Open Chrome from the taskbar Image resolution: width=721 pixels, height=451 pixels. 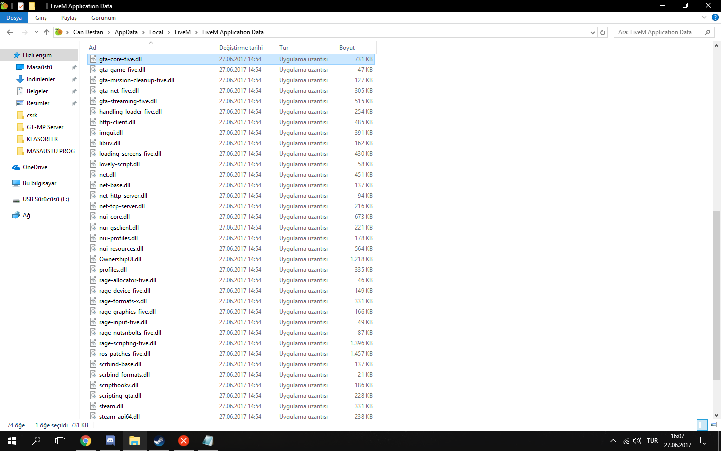(86, 441)
